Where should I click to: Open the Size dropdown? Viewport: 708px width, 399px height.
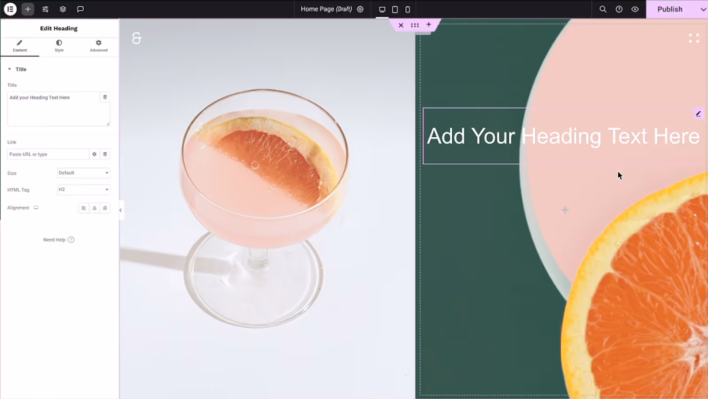[x=83, y=173]
